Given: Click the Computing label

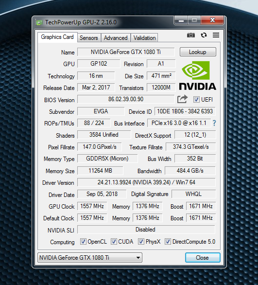Looking at the screenshot, I should 62,242.
